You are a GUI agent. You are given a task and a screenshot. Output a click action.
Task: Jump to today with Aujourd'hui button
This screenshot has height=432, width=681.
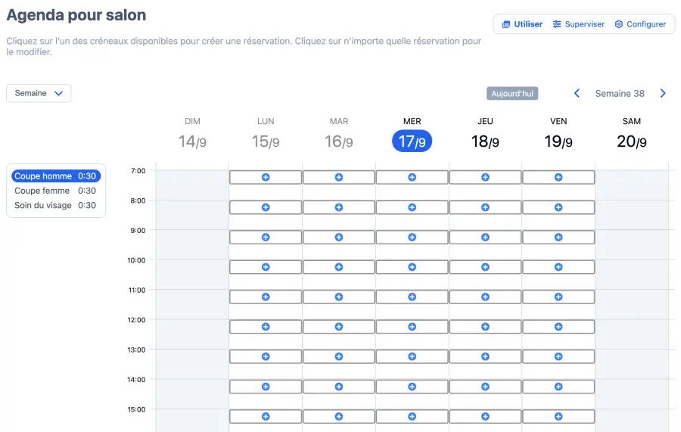click(512, 94)
